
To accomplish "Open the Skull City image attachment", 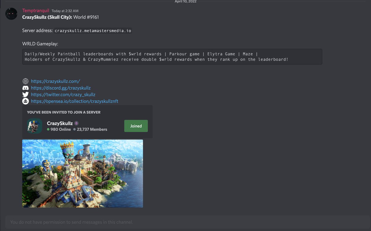I will coord(83,173).
